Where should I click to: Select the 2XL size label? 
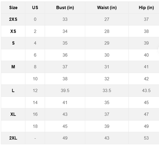(x=13, y=138)
